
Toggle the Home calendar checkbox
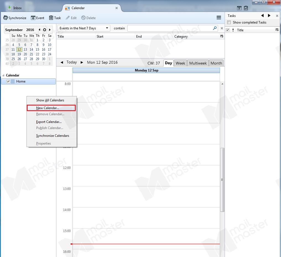[x=8, y=81]
